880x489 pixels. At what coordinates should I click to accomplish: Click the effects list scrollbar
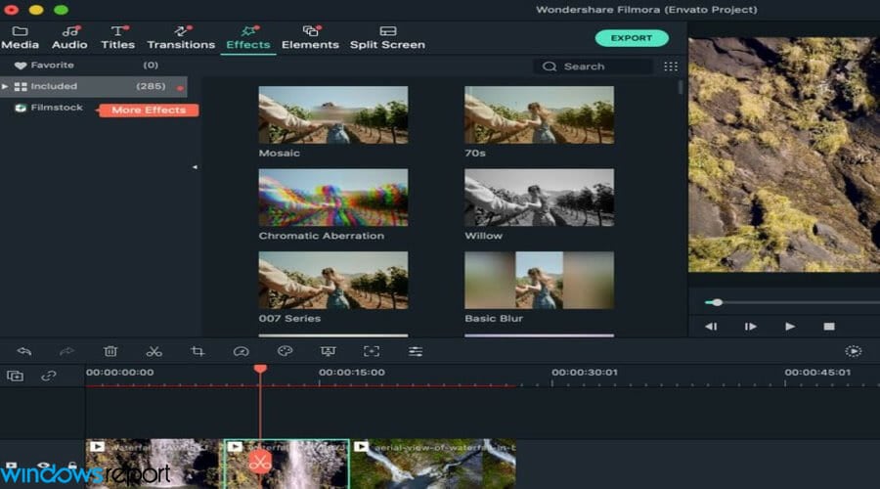coord(681,88)
